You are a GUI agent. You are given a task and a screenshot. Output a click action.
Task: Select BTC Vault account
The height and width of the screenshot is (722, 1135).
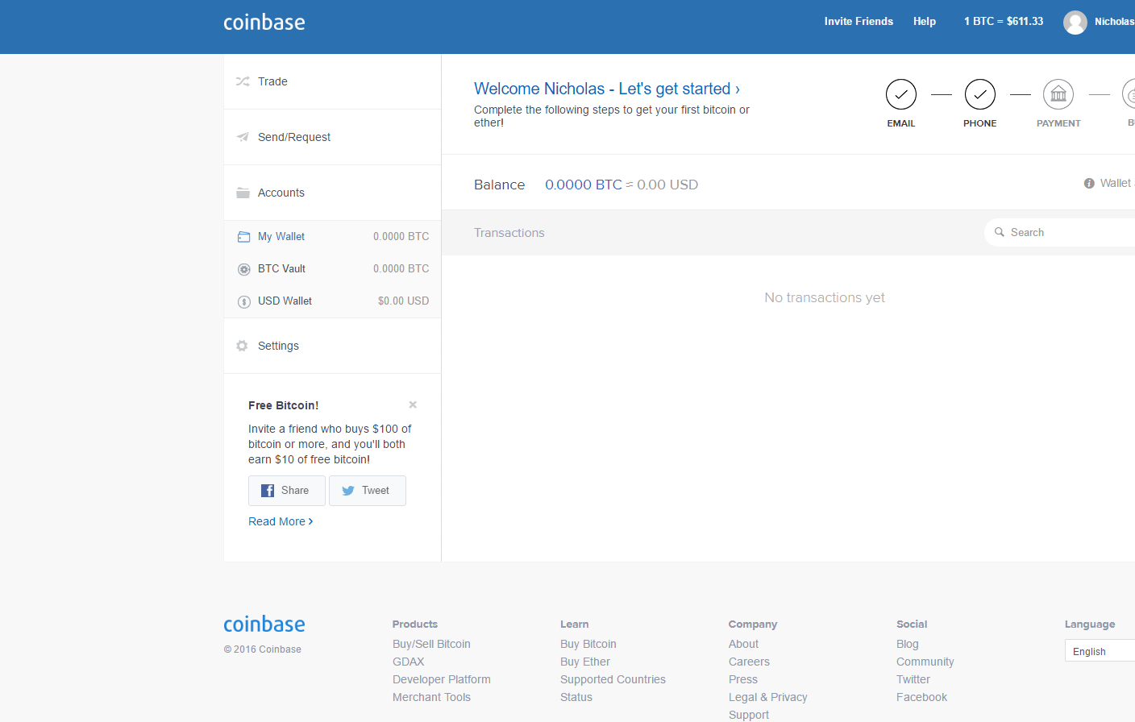click(x=332, y=269)
